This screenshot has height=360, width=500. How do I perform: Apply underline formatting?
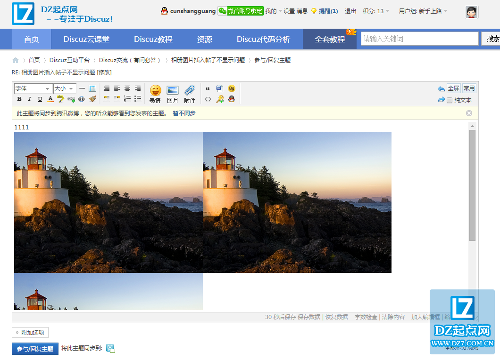coord(40,99)
